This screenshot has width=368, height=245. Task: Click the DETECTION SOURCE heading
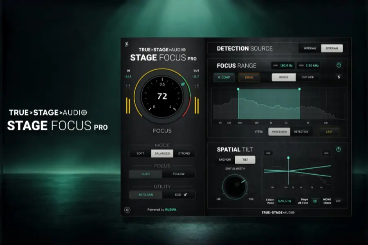[245, 49]
